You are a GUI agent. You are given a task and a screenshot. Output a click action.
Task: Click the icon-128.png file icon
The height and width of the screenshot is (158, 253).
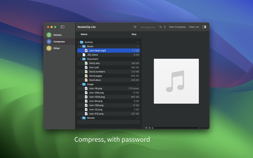(x=86, y=105)
